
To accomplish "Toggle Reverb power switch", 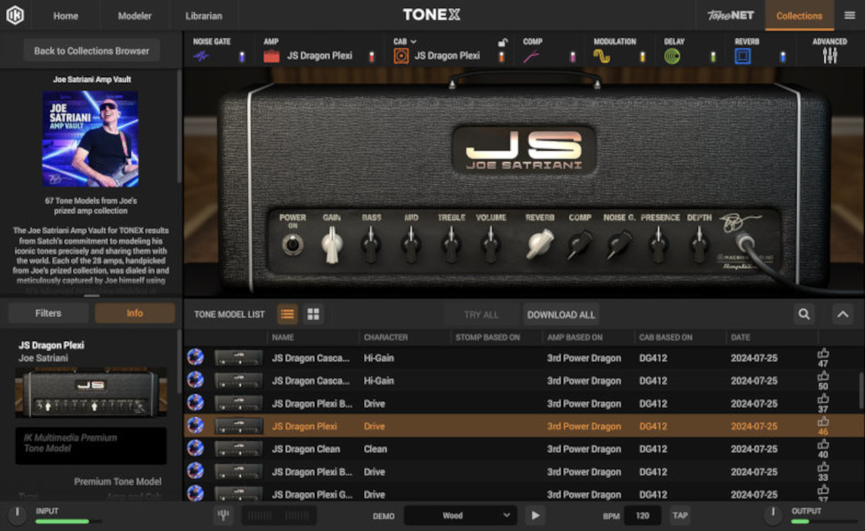I will pos(783,56).
